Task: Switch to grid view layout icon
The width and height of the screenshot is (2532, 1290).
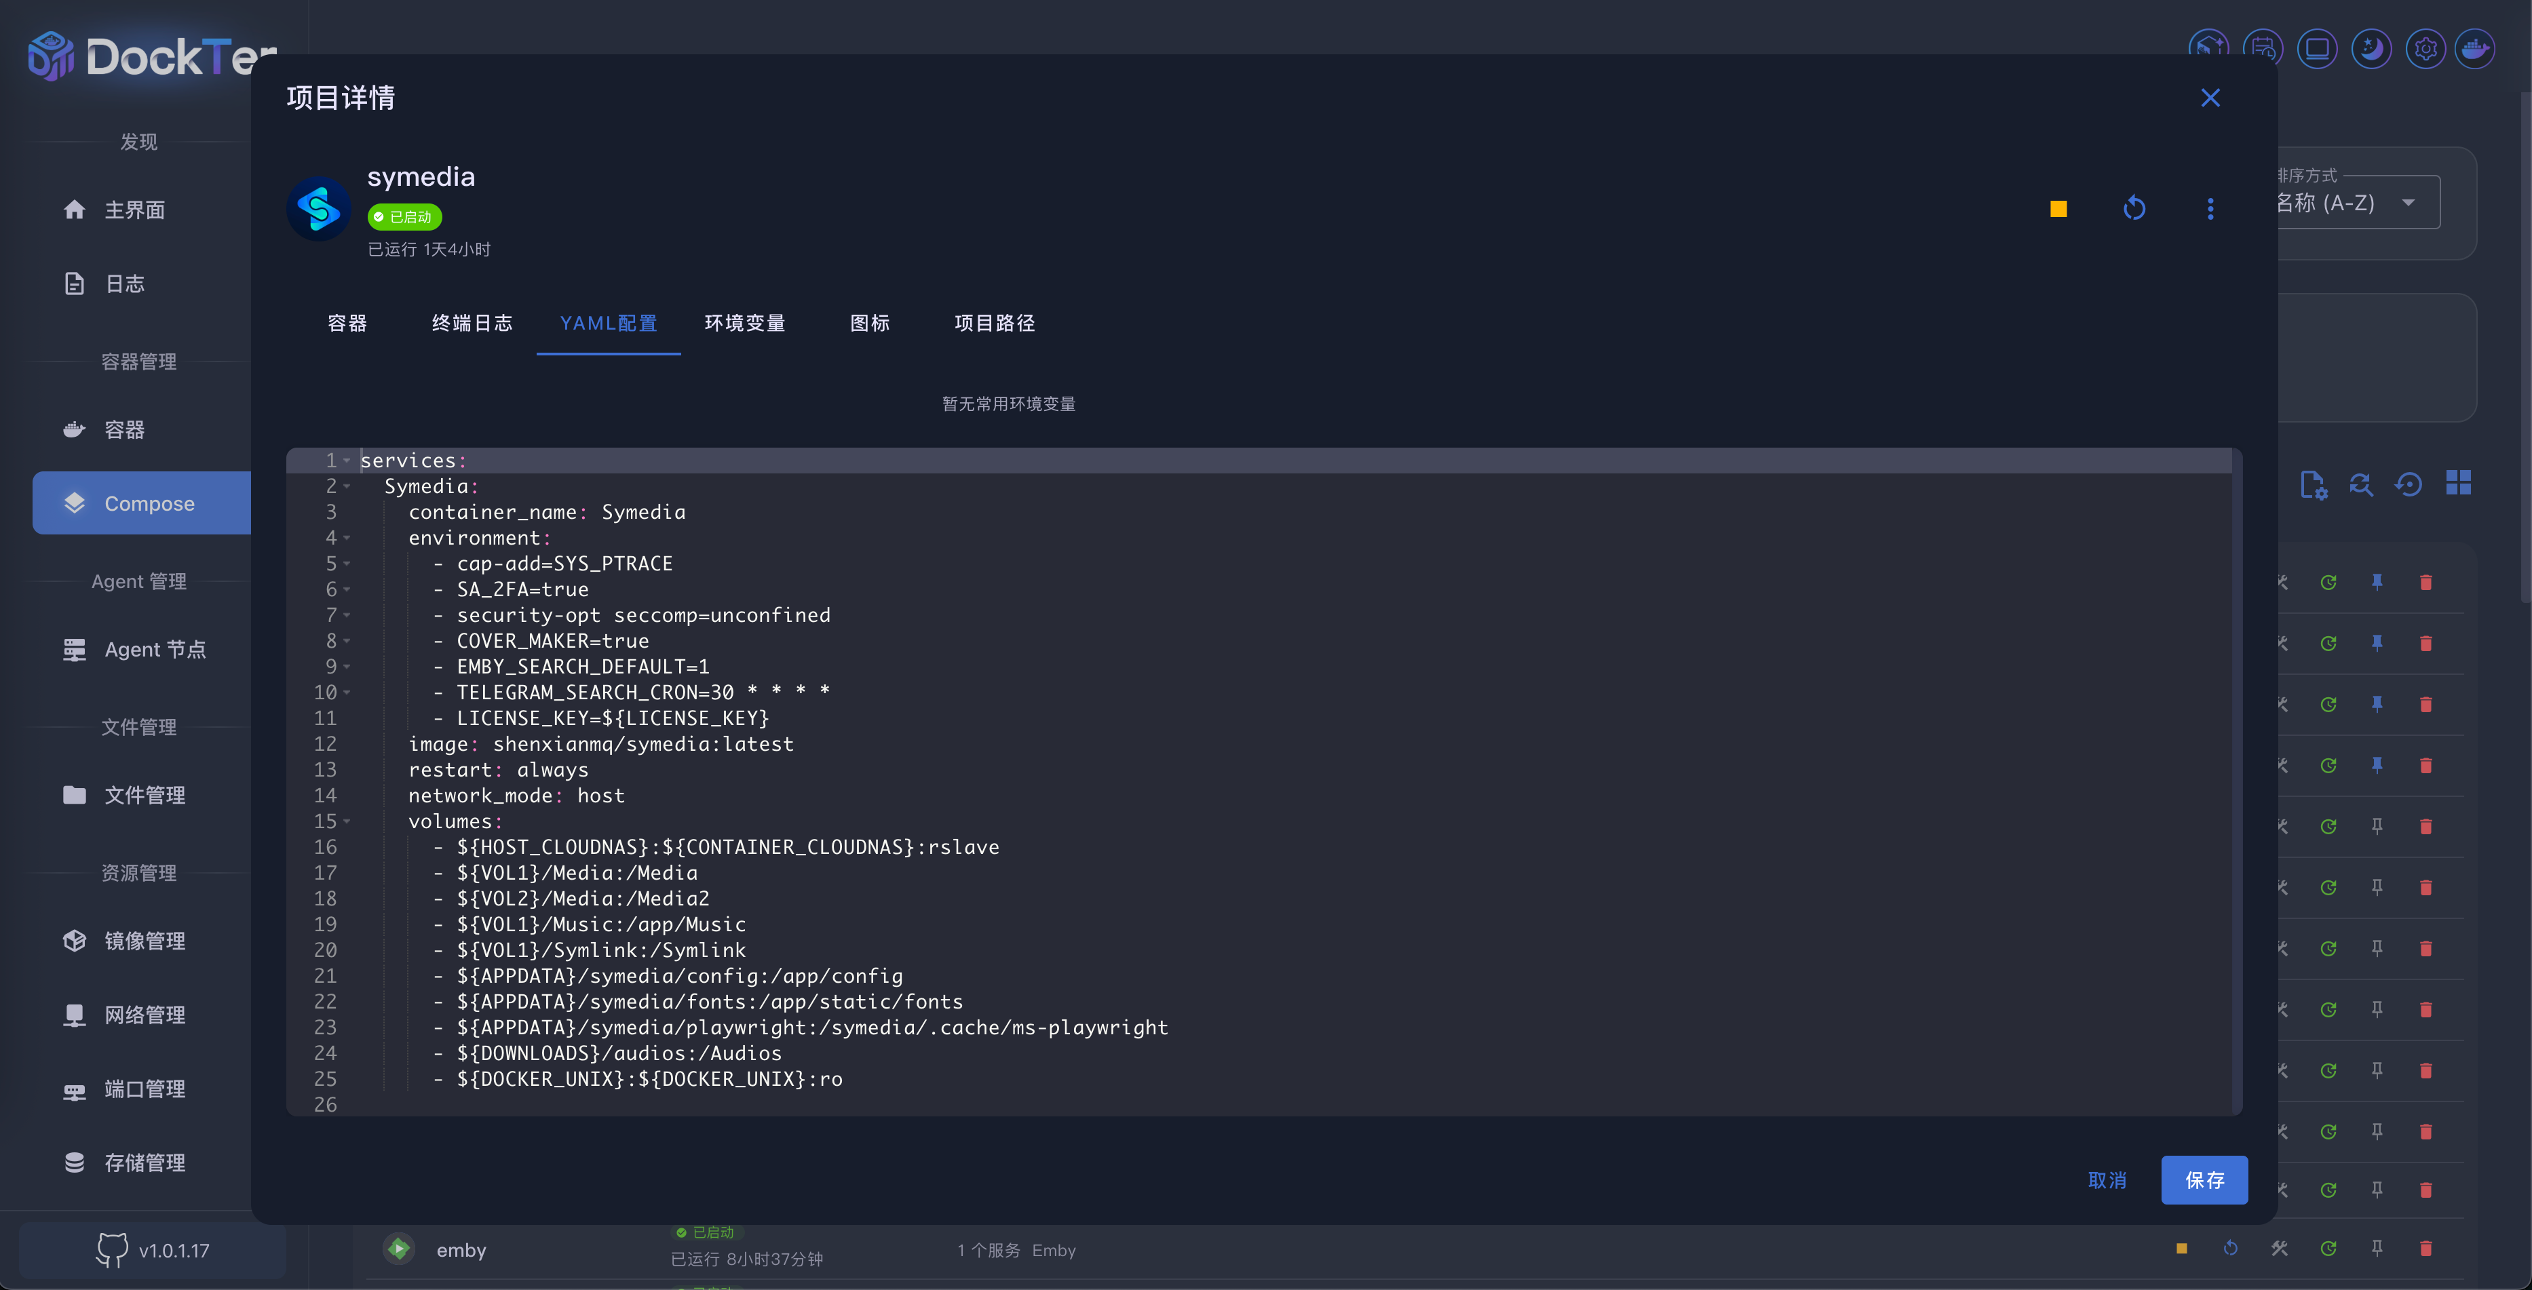Action: coord(2458,482)
